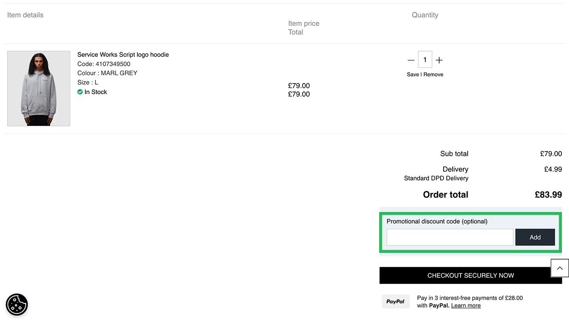Decrease hoodie quantity with minus icon

(411, 60)
